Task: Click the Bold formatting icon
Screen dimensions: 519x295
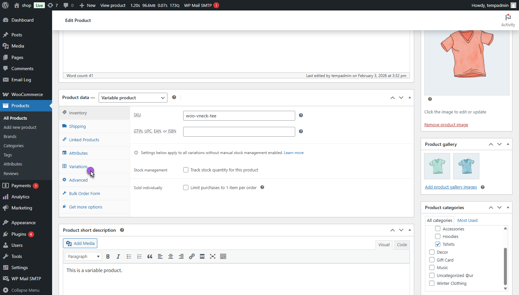Action: tap(108, 257)
